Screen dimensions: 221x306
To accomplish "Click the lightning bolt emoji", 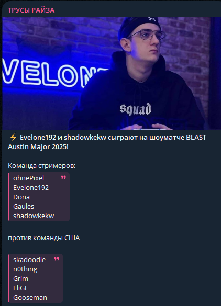I will click(13, 138).
